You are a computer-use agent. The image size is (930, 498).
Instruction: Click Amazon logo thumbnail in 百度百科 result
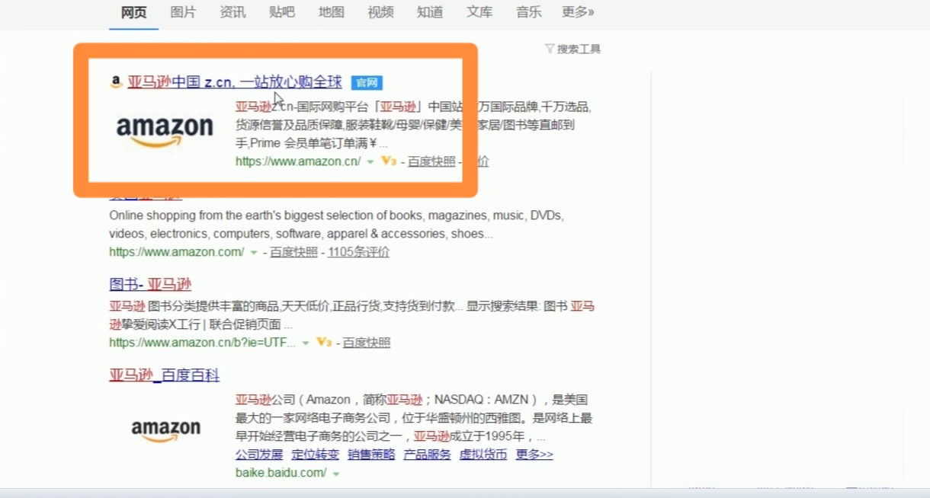click(x=165, y=429)
